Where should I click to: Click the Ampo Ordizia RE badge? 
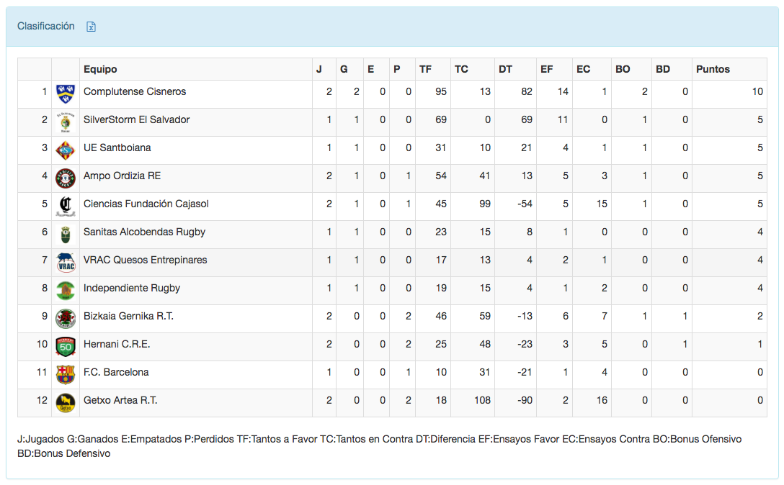(x=66, y=178)
